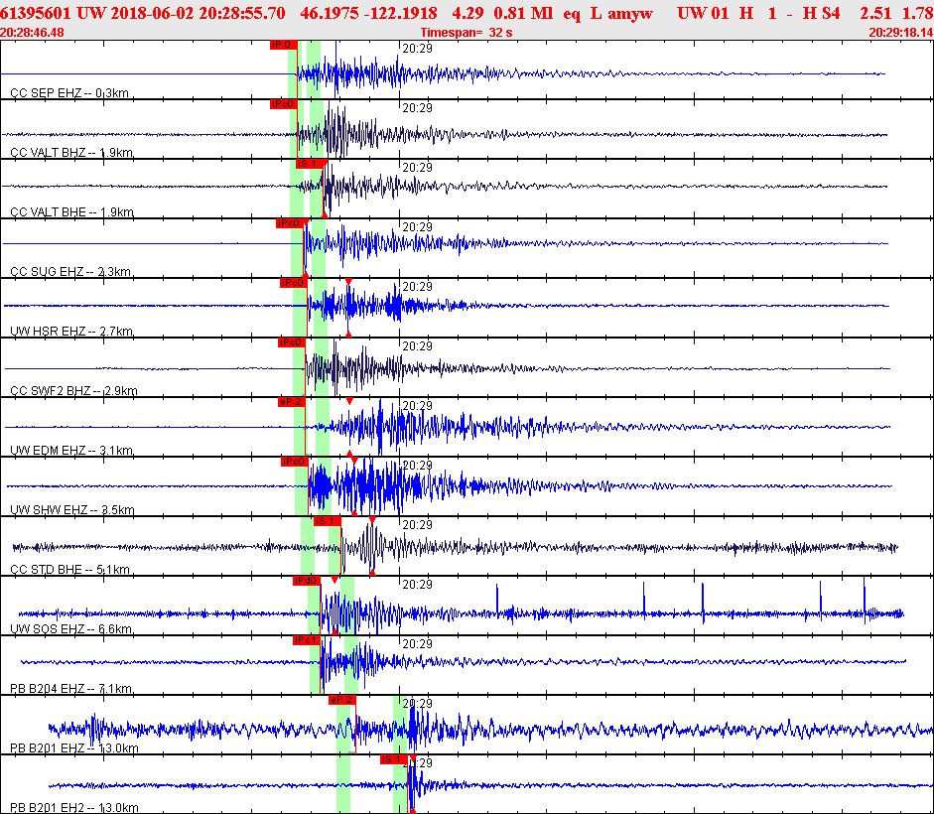Select the eP 2 pick flag on B201 EHZ
934x814 pixels.
pyautogui.click(x=341, y=700)
